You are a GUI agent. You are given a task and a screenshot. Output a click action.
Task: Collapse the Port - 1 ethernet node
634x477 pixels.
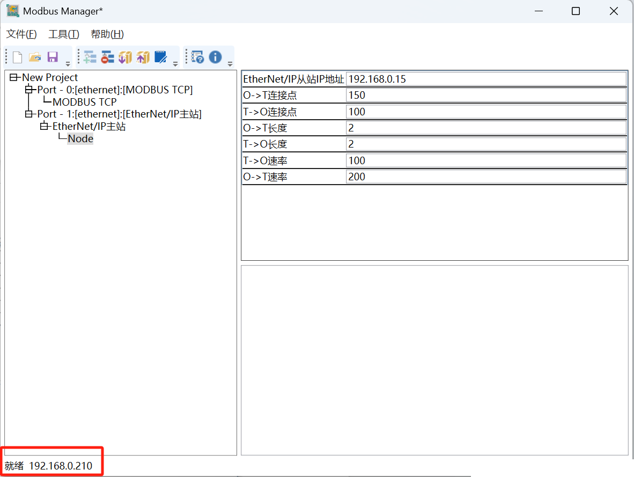coord(29,114)
